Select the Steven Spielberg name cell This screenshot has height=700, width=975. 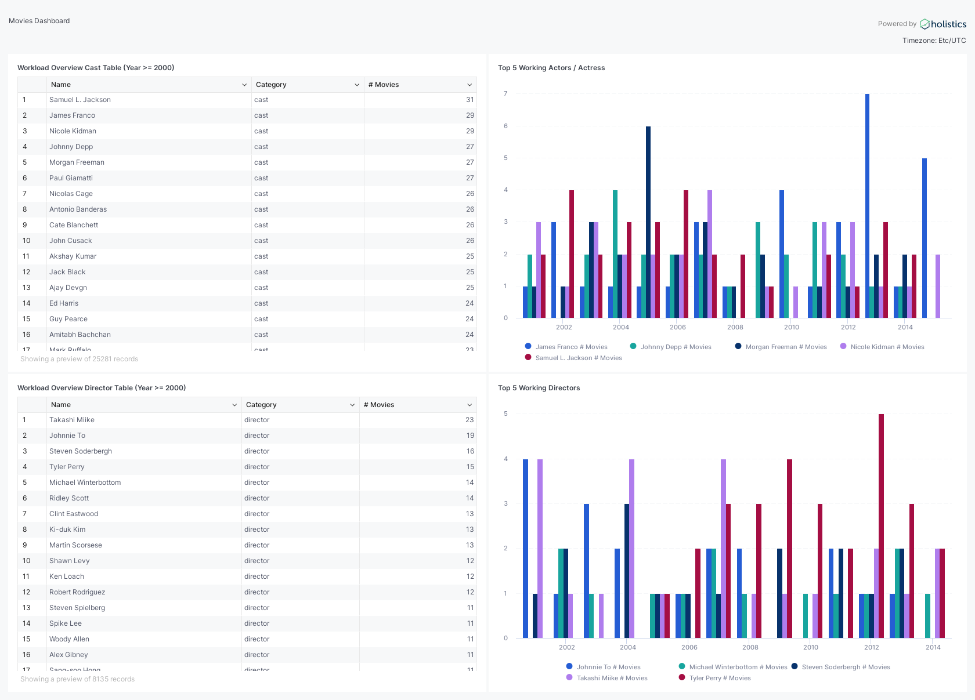click(x=144, y=608)
